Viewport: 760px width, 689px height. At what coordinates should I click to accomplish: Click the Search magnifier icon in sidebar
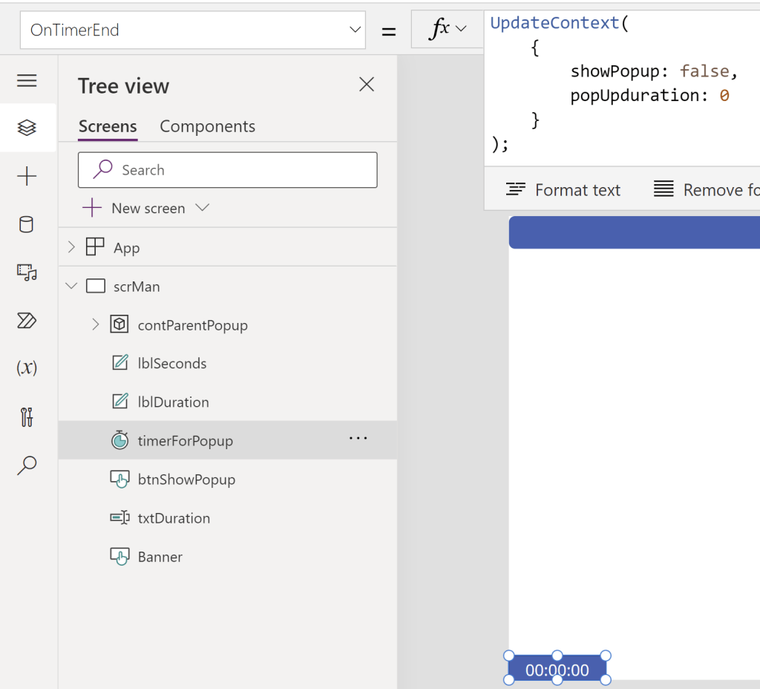[27, 465]
